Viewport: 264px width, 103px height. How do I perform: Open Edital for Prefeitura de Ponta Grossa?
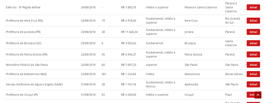click(x=253, y=55)
